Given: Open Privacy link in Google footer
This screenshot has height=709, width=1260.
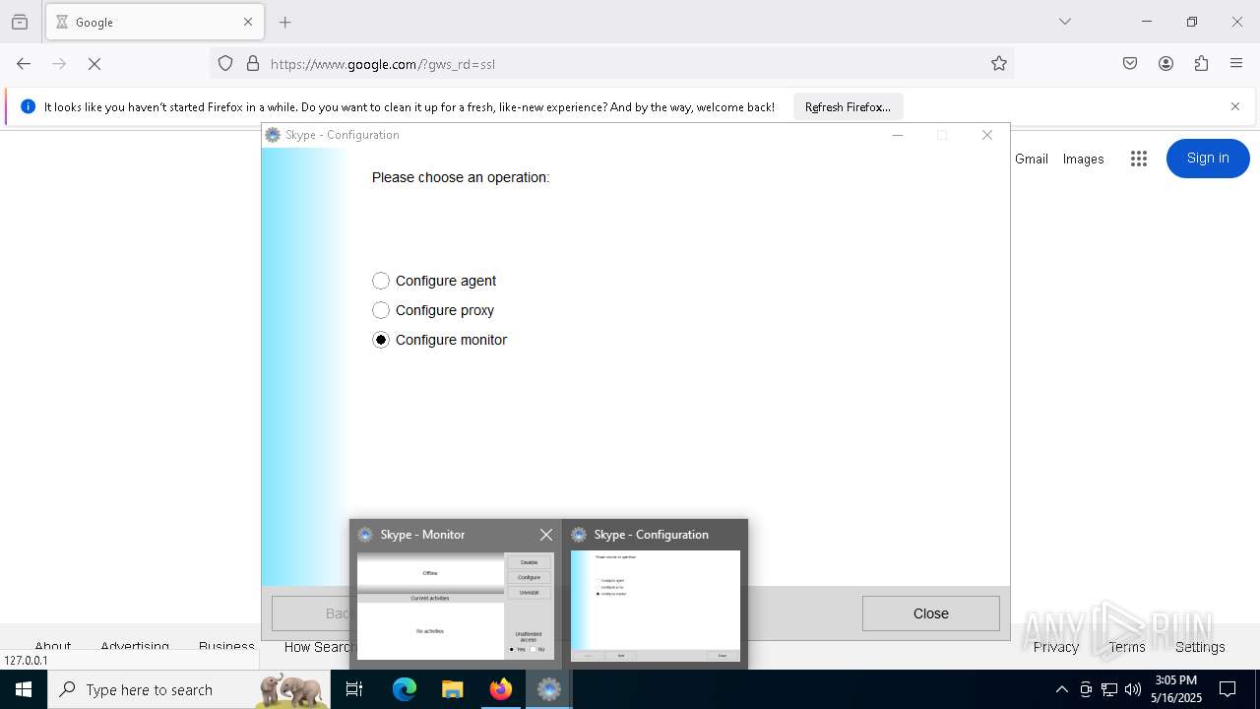Looking at the screenshot, I should [1056, 647].
